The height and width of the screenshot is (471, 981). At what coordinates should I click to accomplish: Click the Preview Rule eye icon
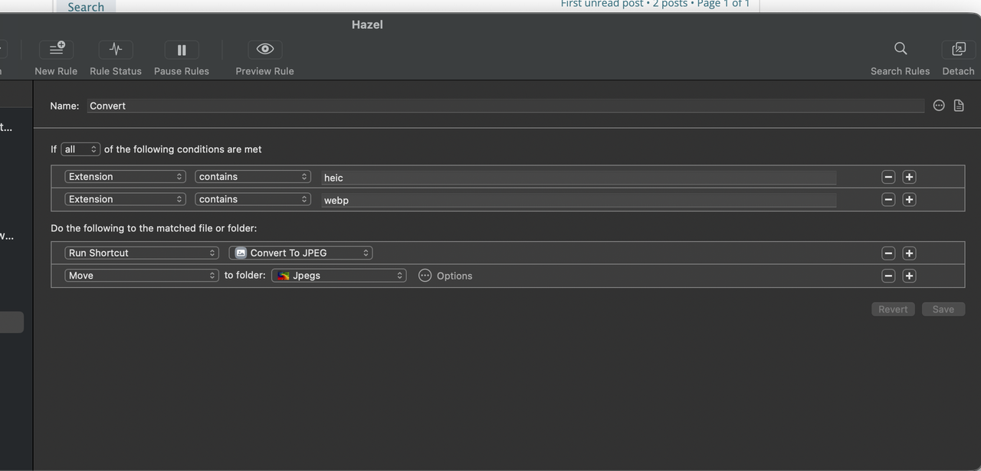265,49
